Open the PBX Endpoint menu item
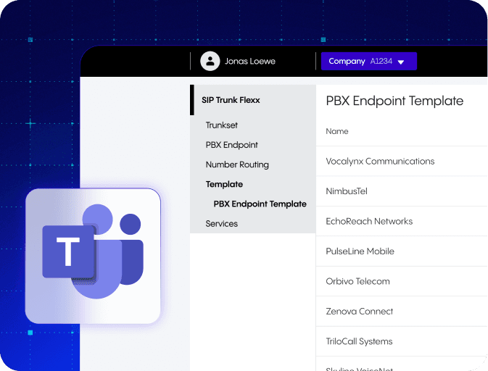 [231, 145]
